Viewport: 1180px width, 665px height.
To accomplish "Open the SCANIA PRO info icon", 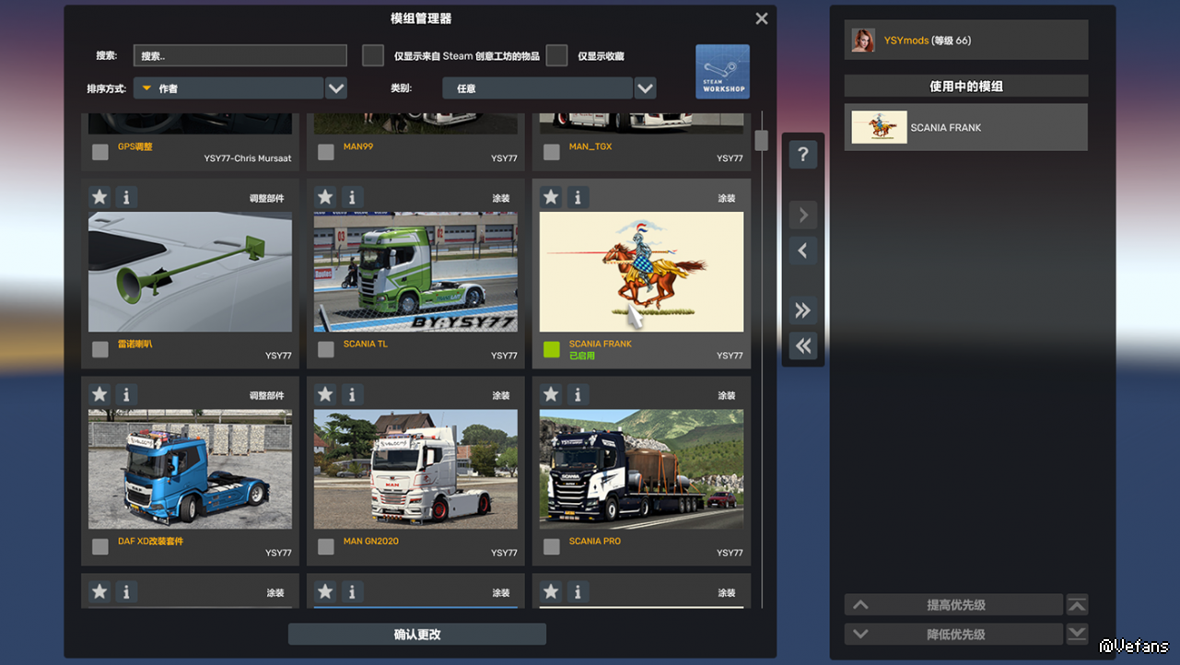I will pos(578,394).
